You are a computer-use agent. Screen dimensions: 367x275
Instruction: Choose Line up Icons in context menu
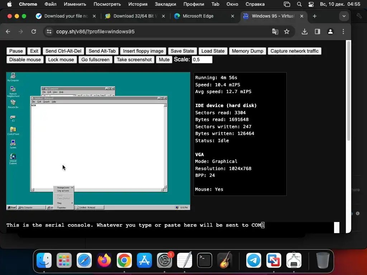click(63, 191)
